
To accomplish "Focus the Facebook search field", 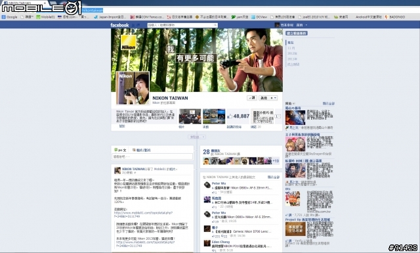I will tap(182, 25).
